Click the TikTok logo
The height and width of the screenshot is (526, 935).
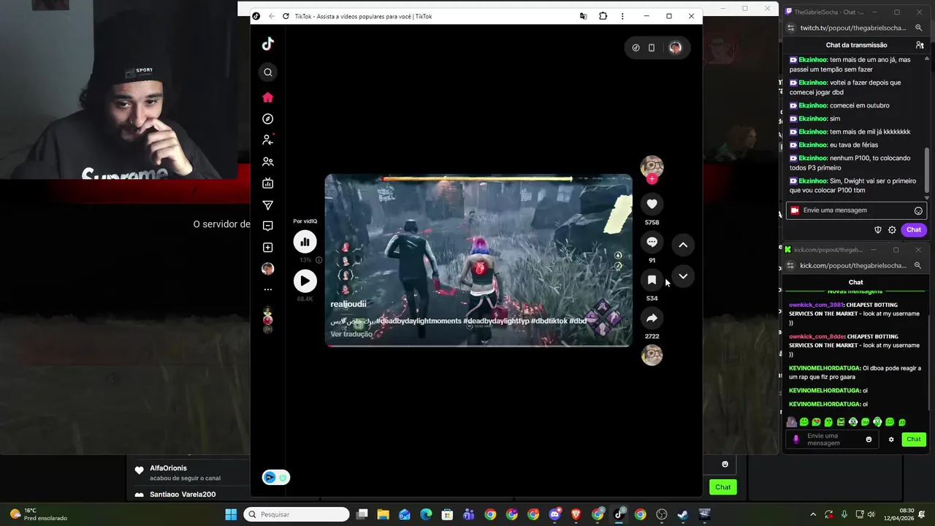click(268, 44)
